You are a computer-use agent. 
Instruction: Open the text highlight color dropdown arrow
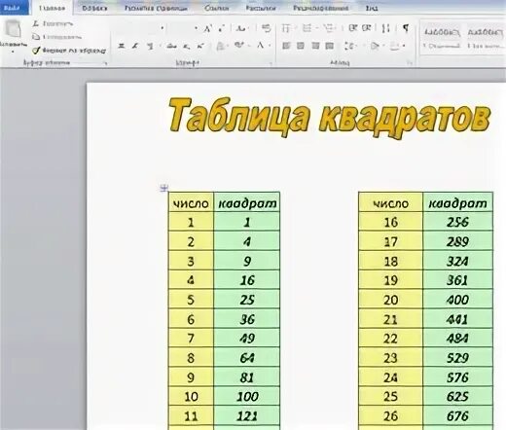pos(250,46)
